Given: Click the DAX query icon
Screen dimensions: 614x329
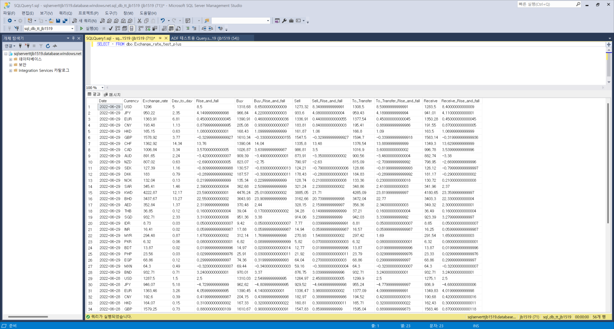Looking at the screenshot, I should pos(130,21).
